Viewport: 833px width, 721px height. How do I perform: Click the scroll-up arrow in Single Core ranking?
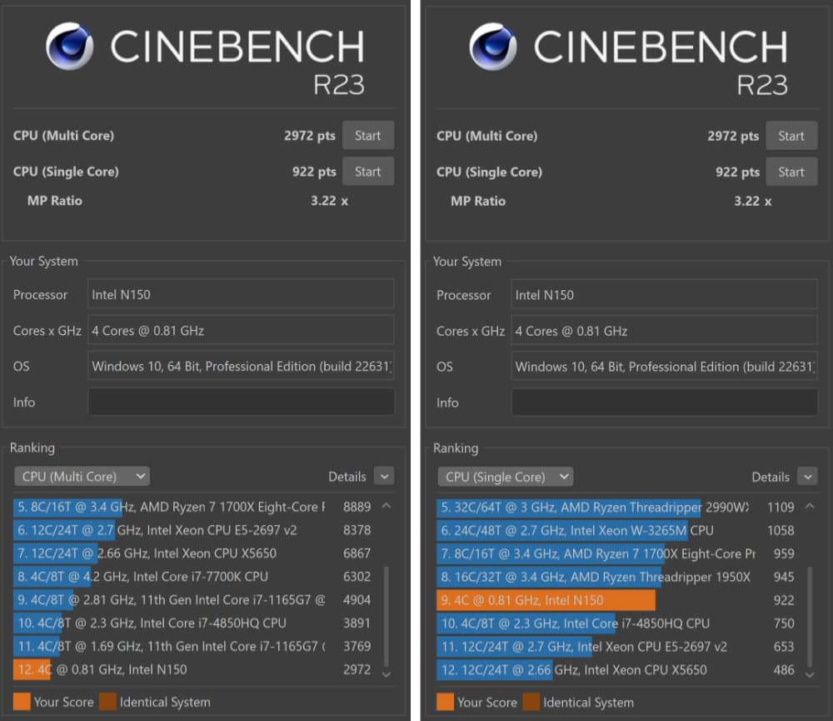click(808, 506)
